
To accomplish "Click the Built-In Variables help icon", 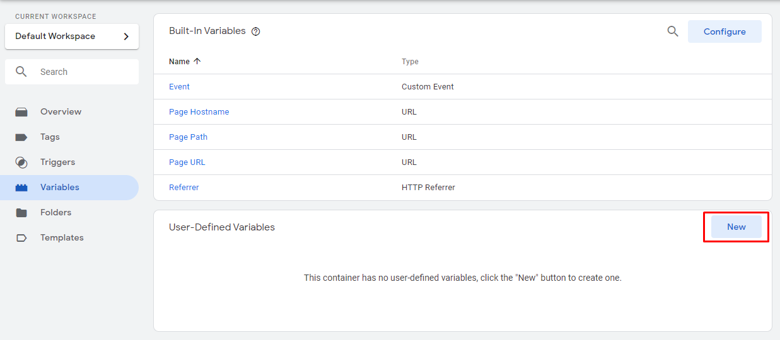I will pyautogui.click(x=256, y=31).
